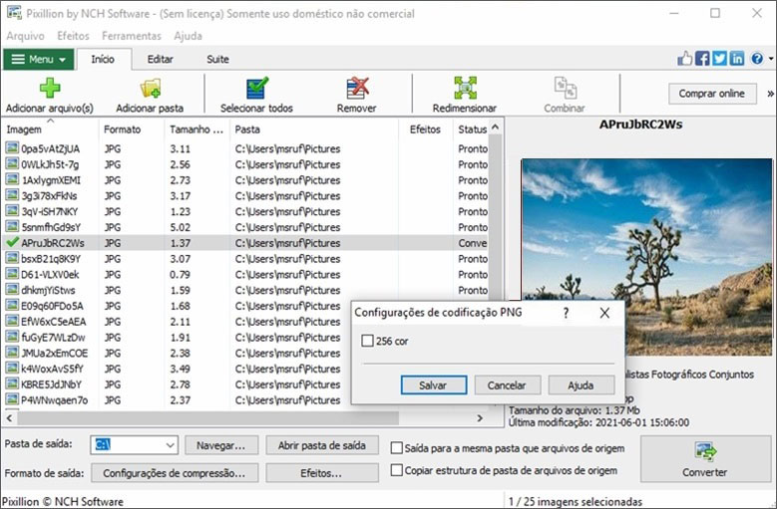This screenshot has height=509, width=777.
Task: Click the question mark in PNG dialog title
Action: point(566,313)
